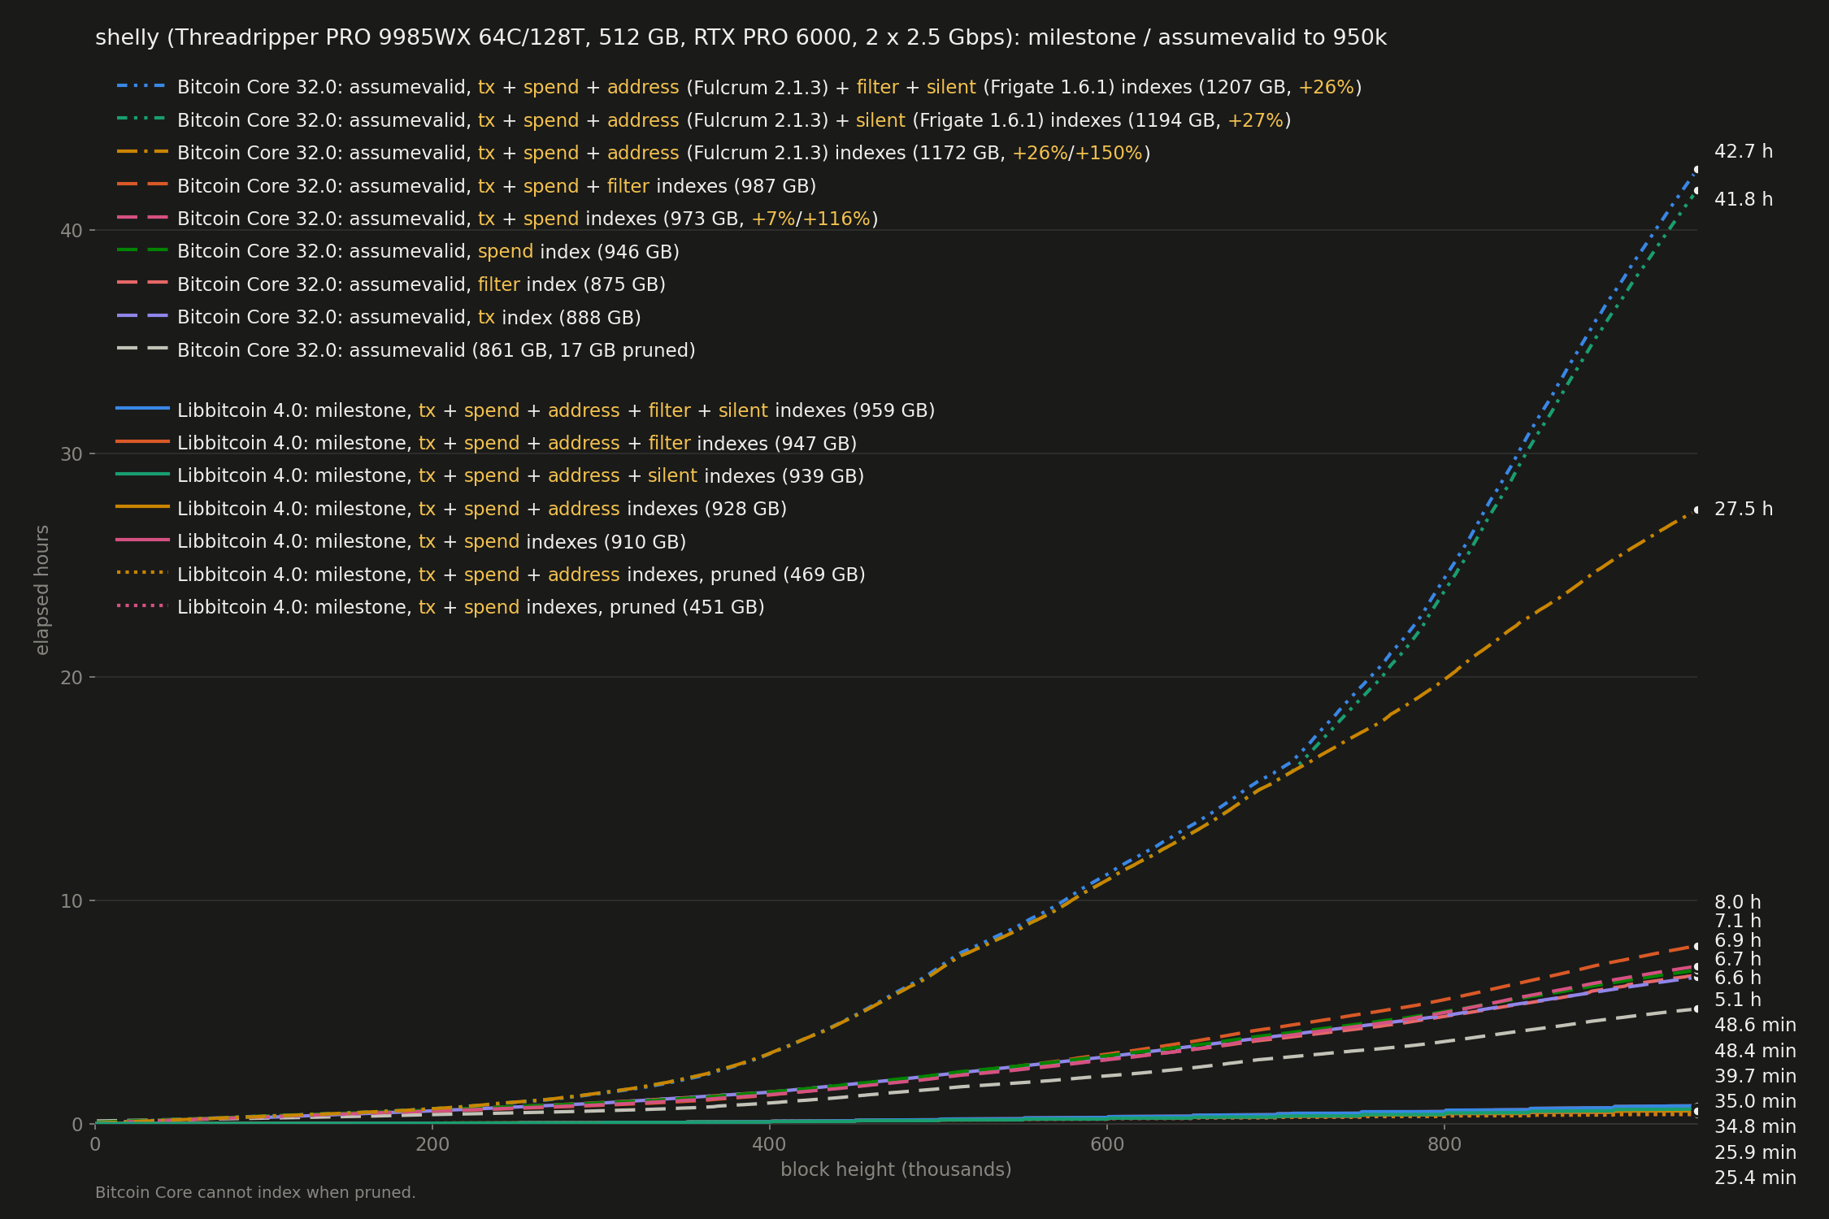Click the '39.7 min' end label
Screen dimensions: 1829x1219
coord(1755,1076)
